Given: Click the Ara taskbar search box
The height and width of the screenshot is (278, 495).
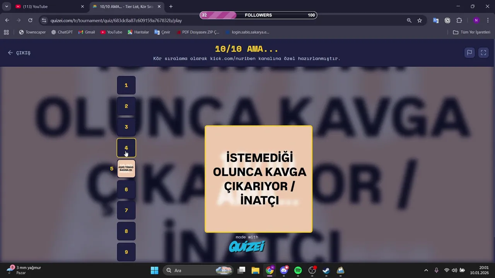Looking at the screenshot, I should [x=198, y=270].
